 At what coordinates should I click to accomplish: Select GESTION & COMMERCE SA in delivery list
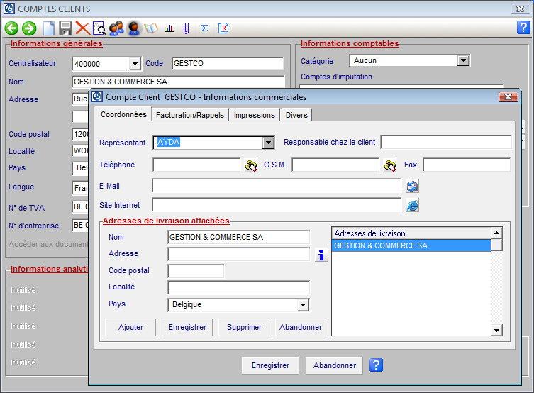[x=411, y=245]
